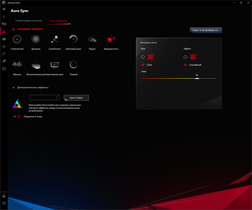The width and height of the screenshot is (252, 210).
Task: Select the Случайный random radio button
Action: click(x=185, y=65)
